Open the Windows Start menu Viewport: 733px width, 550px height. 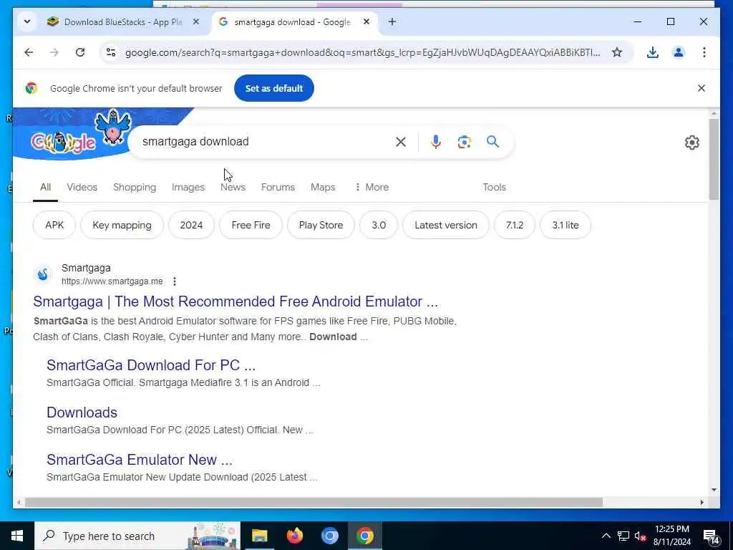(x=17, y=536)
